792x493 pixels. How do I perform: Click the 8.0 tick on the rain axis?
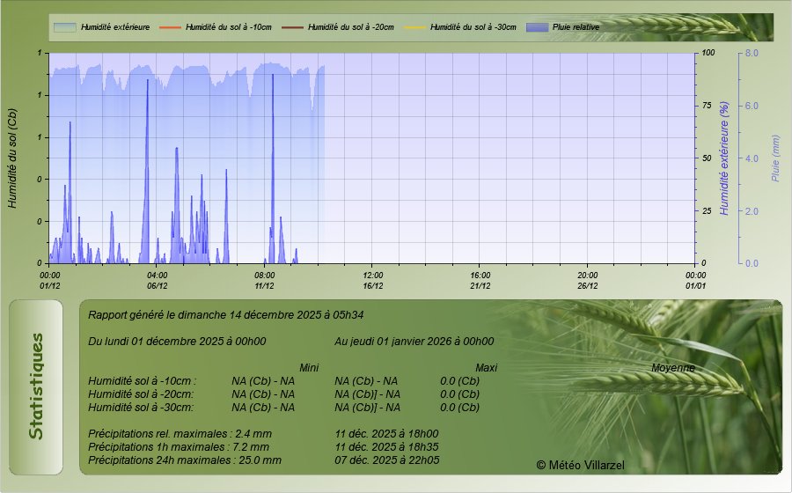[x=752, y=53]
